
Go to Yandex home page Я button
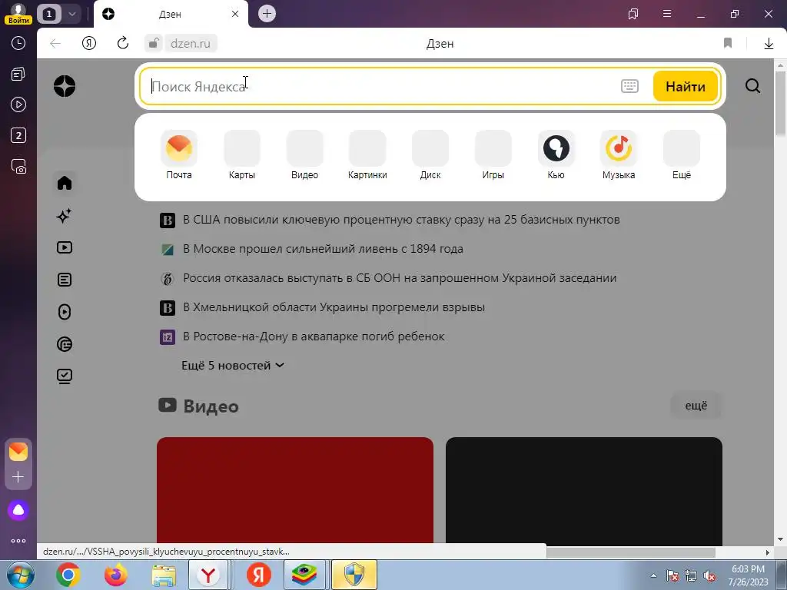pos(89,43)
